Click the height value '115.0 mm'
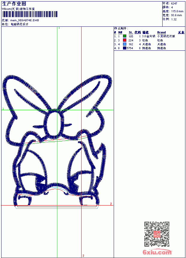This screenshot has height=258, width=186. point(177,11)
